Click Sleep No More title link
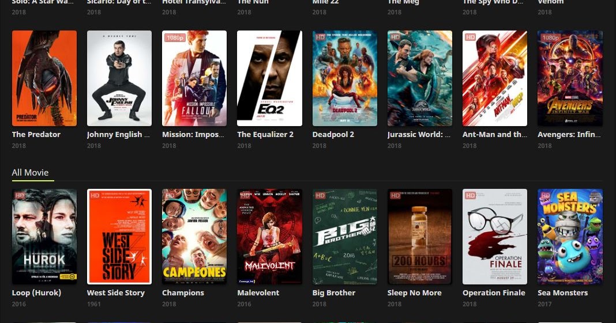This screenshot has width=616, height=323. (415, 293)
